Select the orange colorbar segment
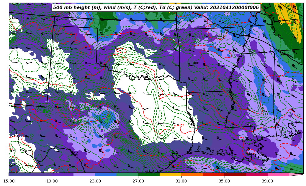Screen dimensions: 306x186 (192, 174)
